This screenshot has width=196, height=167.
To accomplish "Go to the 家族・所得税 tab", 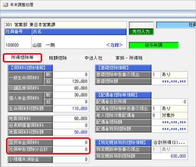I will click(x=129, y=58).
